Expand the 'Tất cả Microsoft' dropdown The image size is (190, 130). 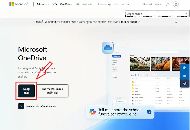152,5
